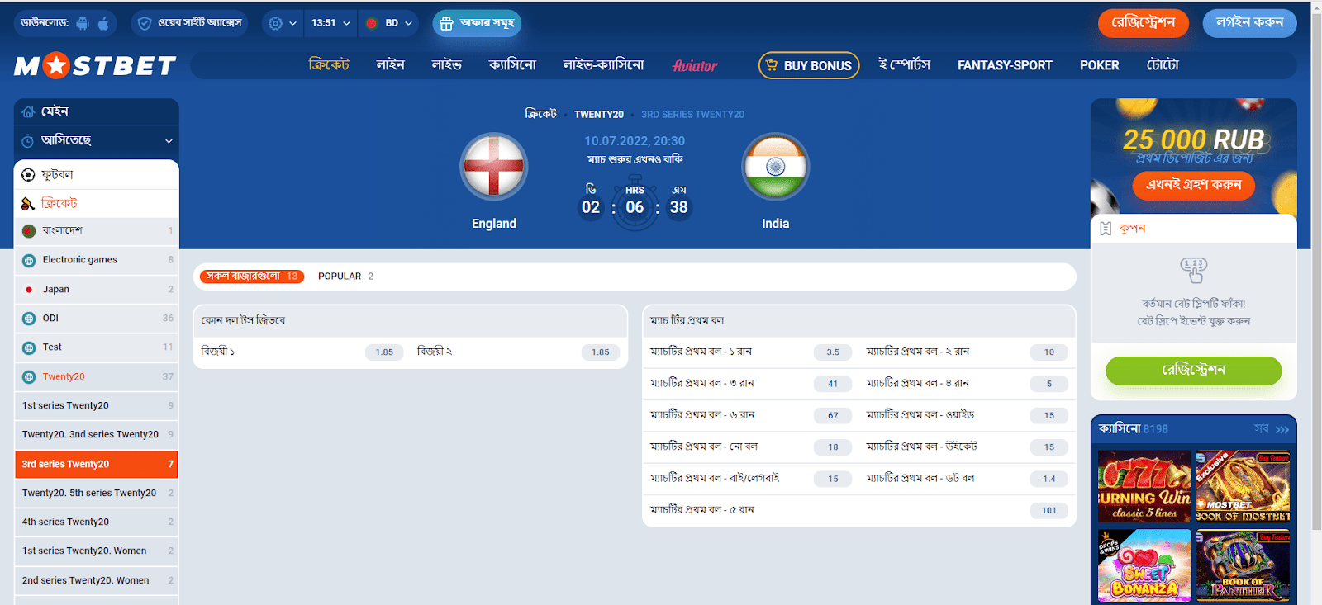Select ক্রিকেট in the sidebar sports list
Viewport: 1322px width, 605px height.
pos(97,203)
